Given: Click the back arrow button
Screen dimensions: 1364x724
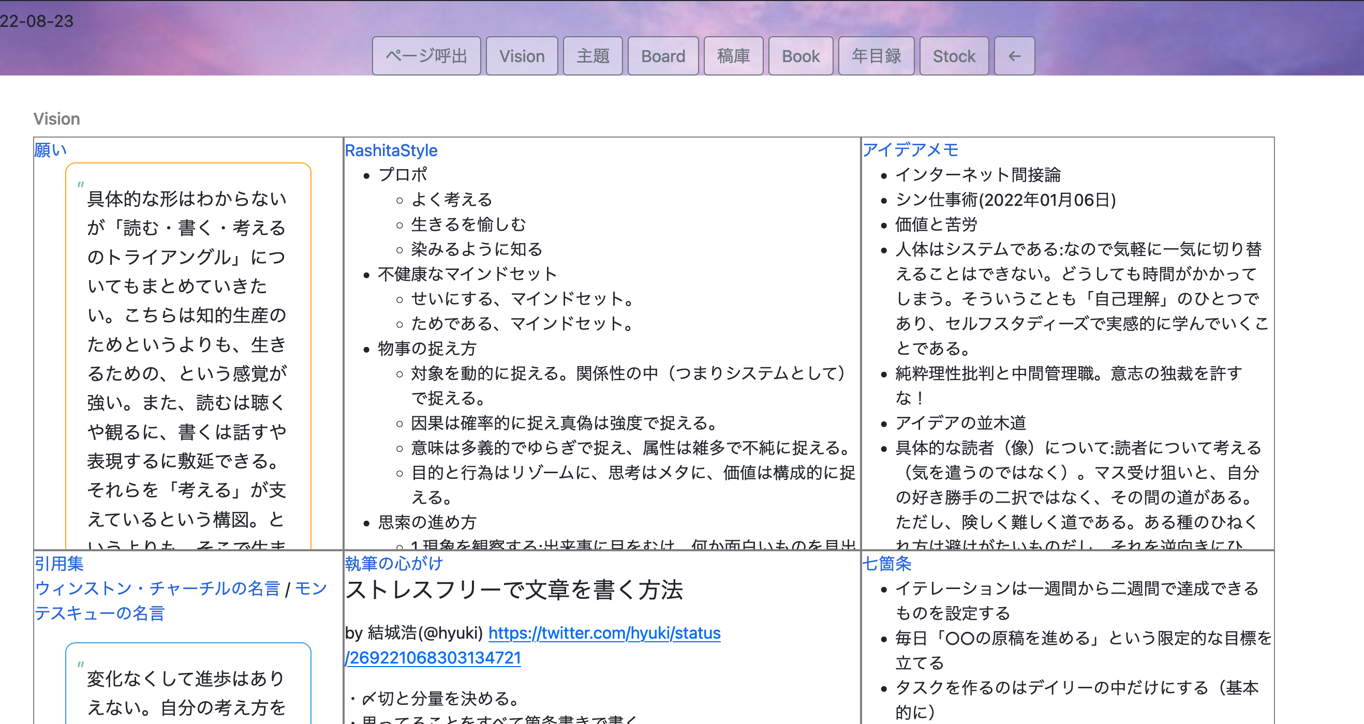Looking at the screenshot, I should tap(1014, 56).
